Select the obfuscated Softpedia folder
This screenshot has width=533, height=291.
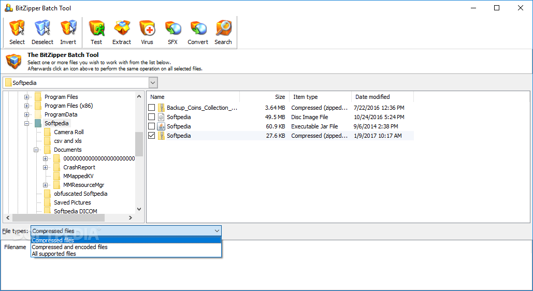(81, 194)
